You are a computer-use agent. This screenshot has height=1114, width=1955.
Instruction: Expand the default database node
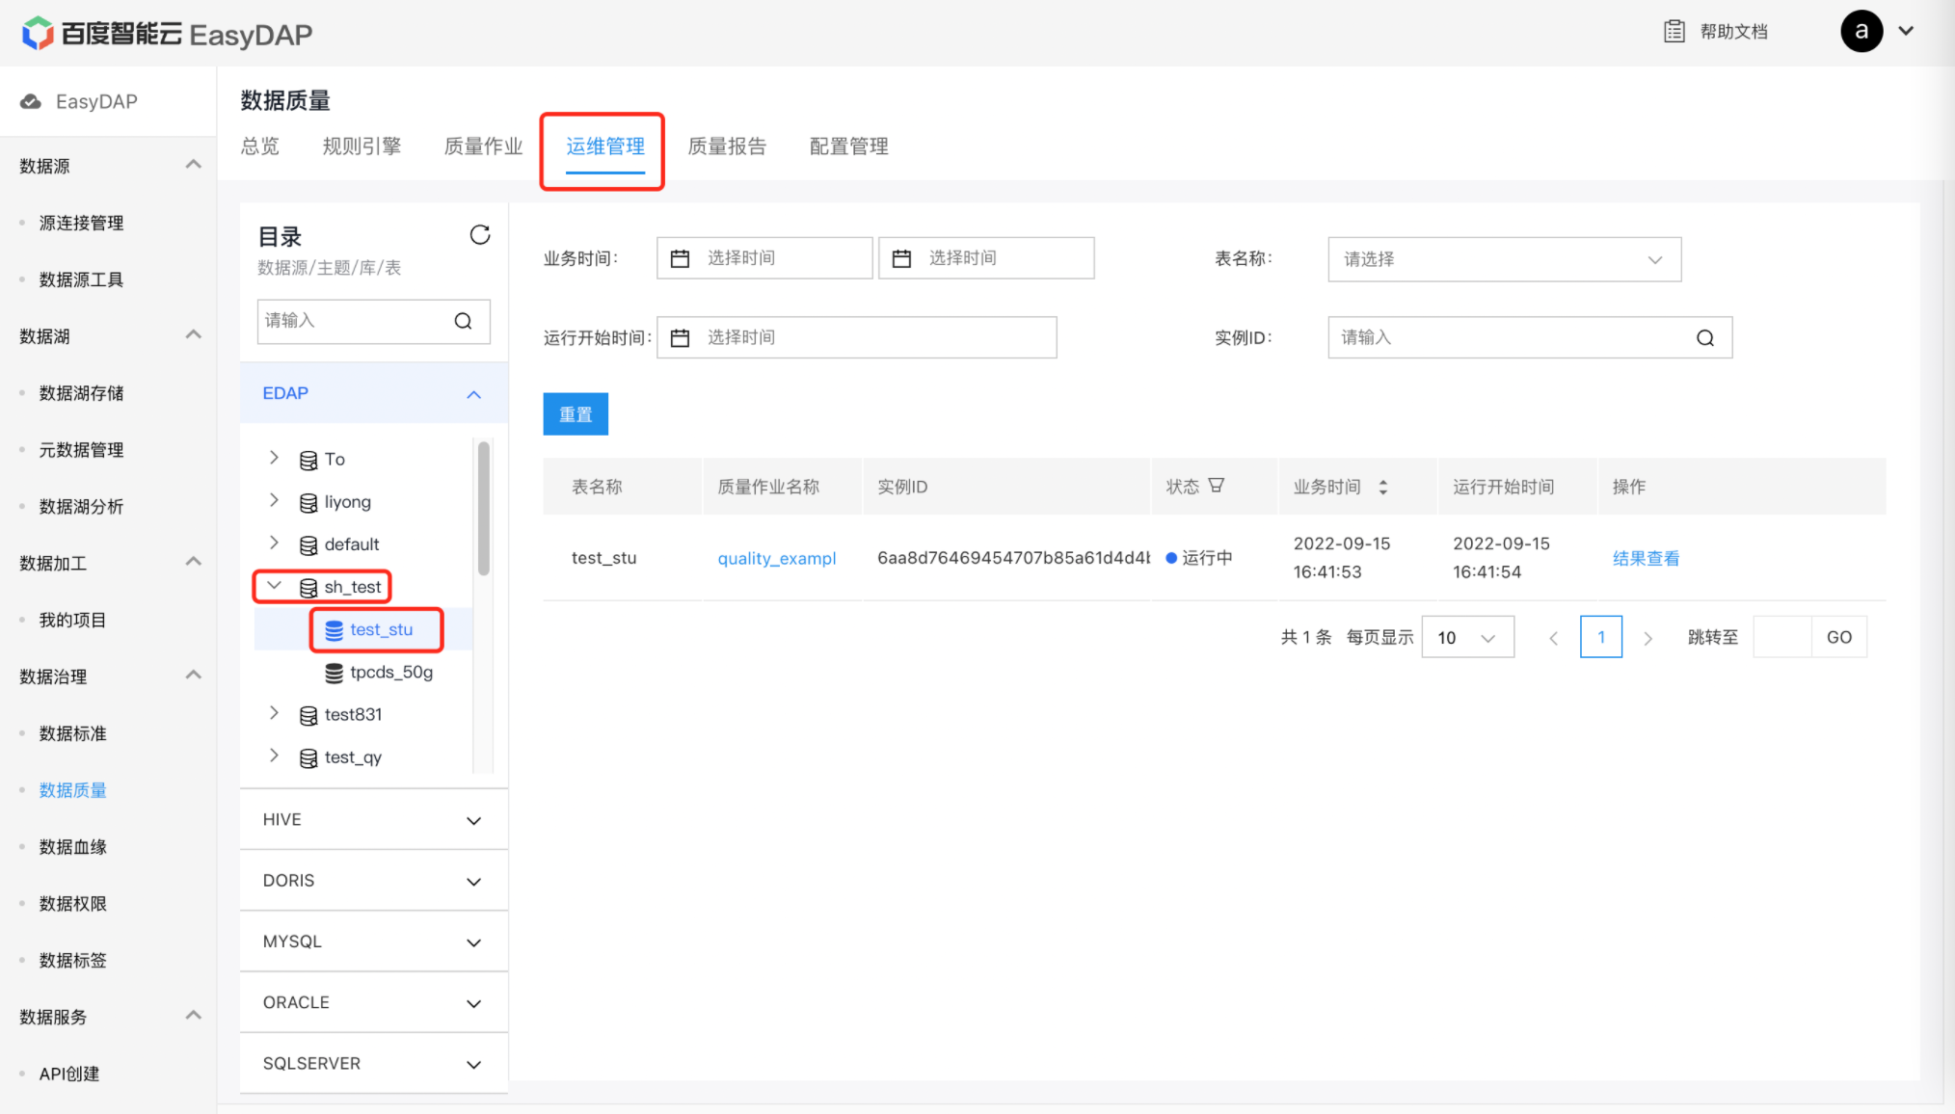point(274,543)
